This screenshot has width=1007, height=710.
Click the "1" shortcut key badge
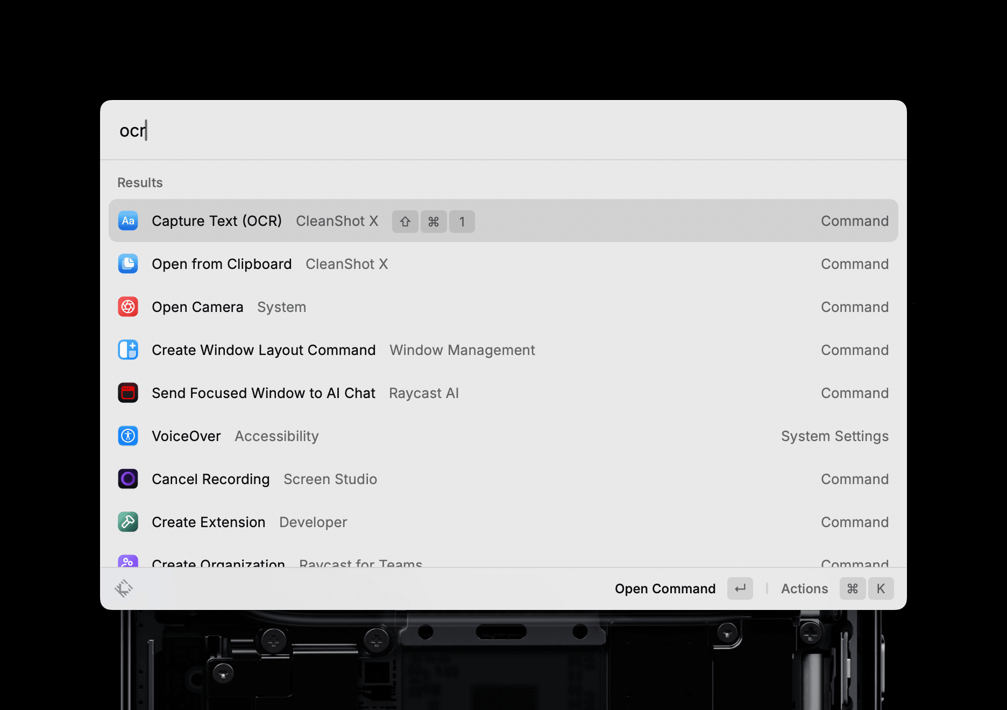(x=462, y=222)
